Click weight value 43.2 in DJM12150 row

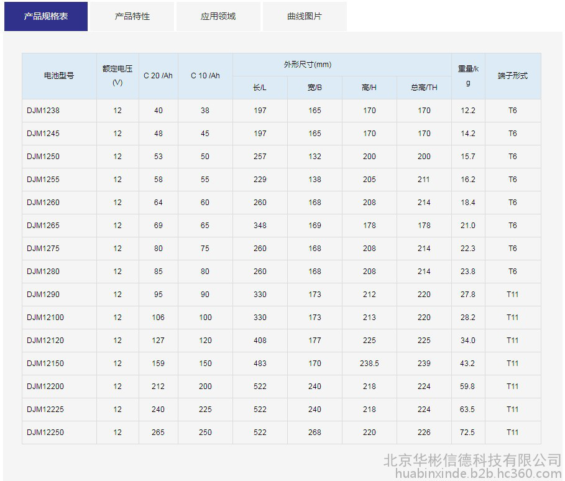(467, 364)
